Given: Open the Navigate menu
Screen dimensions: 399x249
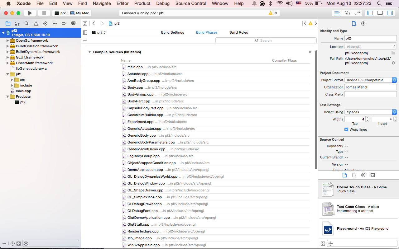Looking at the screenshot, I should 102,3.
